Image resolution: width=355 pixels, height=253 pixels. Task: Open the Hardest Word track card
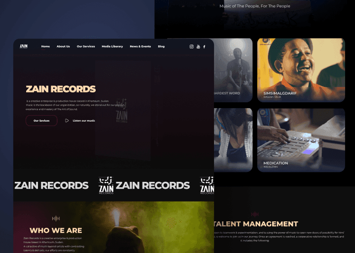coord(233,70)
